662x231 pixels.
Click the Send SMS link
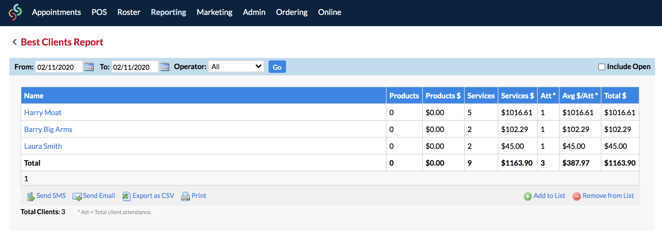pos(51,196)
